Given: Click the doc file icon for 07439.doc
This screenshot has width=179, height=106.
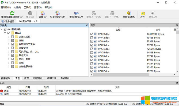Looking at the screenshot, I should tap(95, 34).
